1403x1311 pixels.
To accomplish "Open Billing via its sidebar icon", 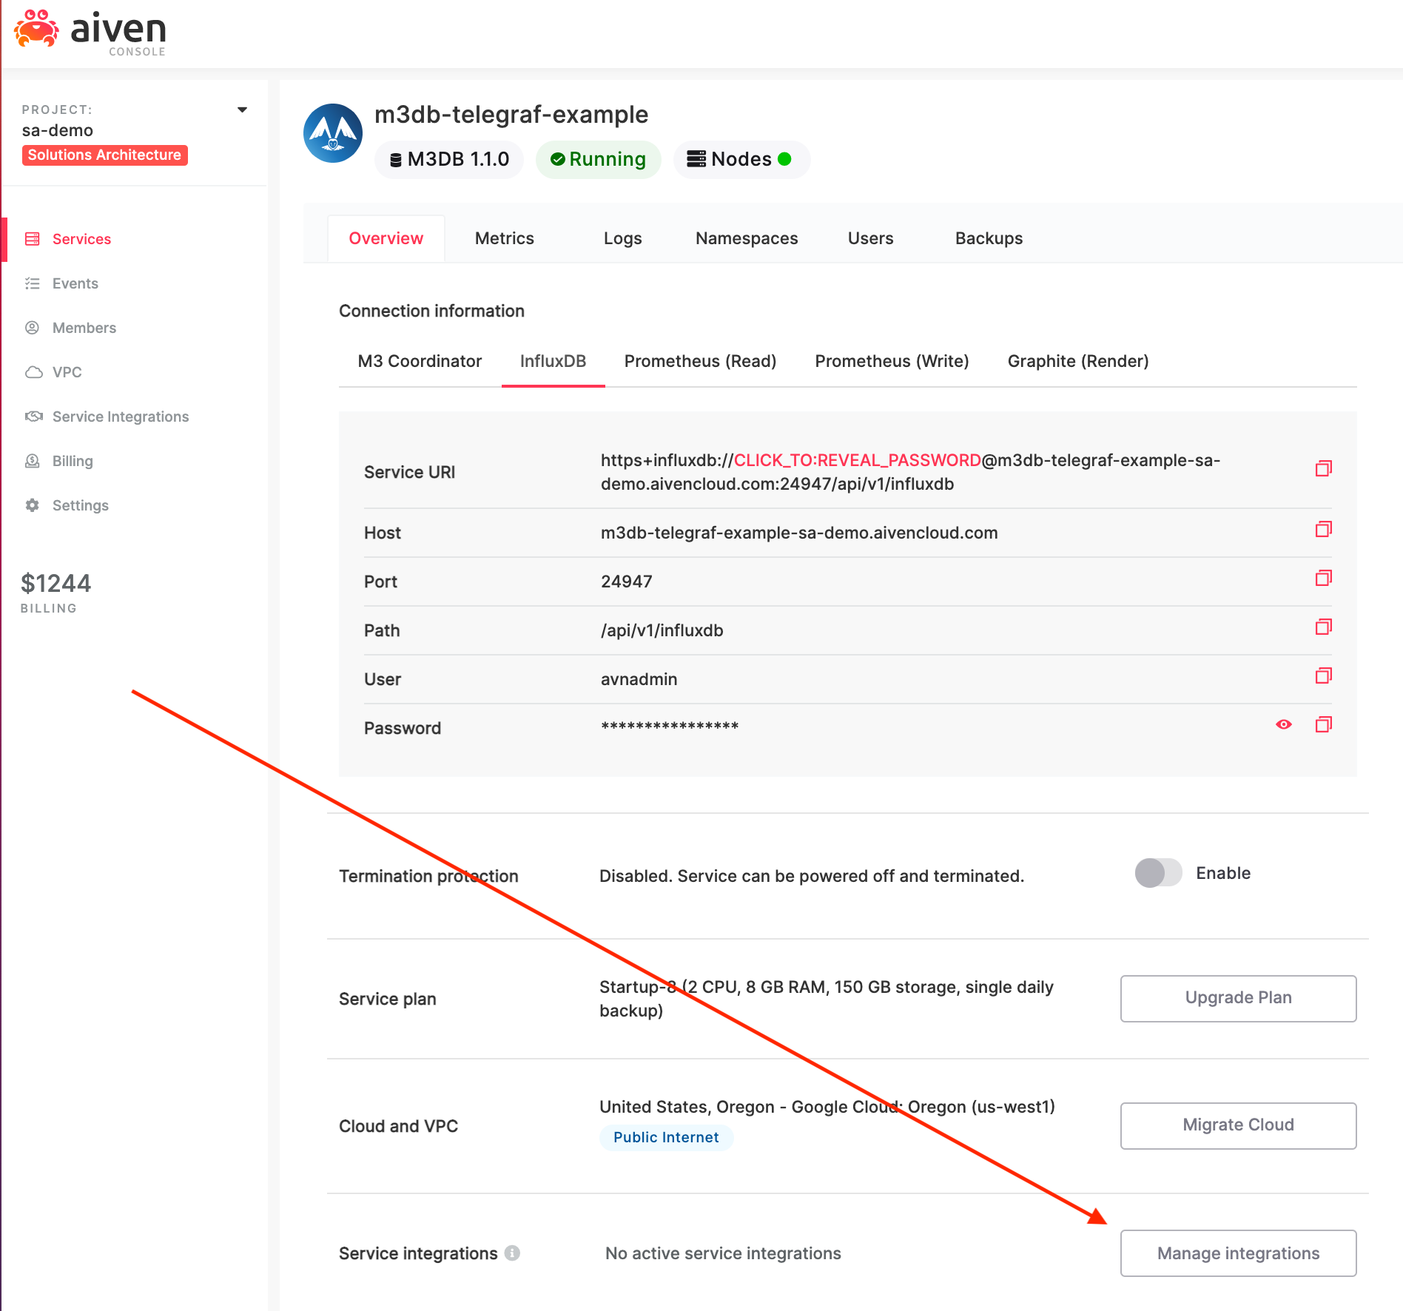I will tap(33, 461).
